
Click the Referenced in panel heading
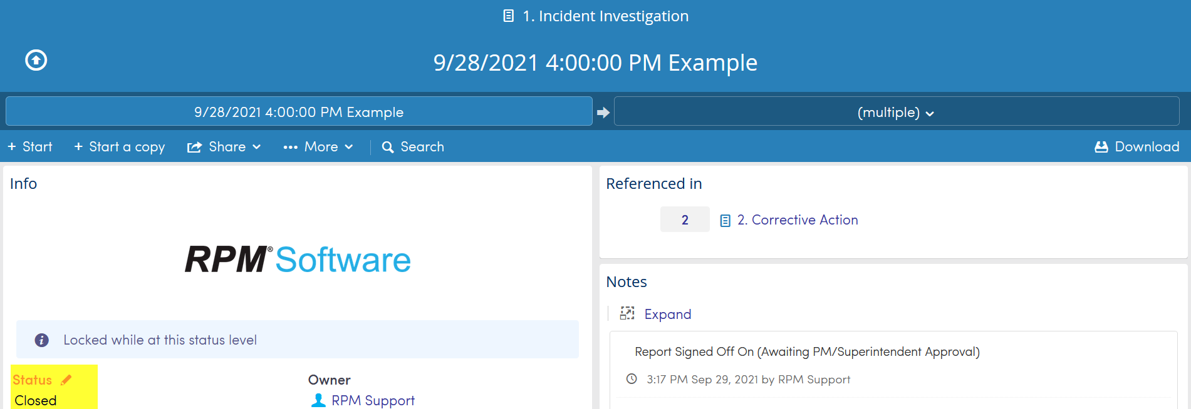[x=654, y=184]
